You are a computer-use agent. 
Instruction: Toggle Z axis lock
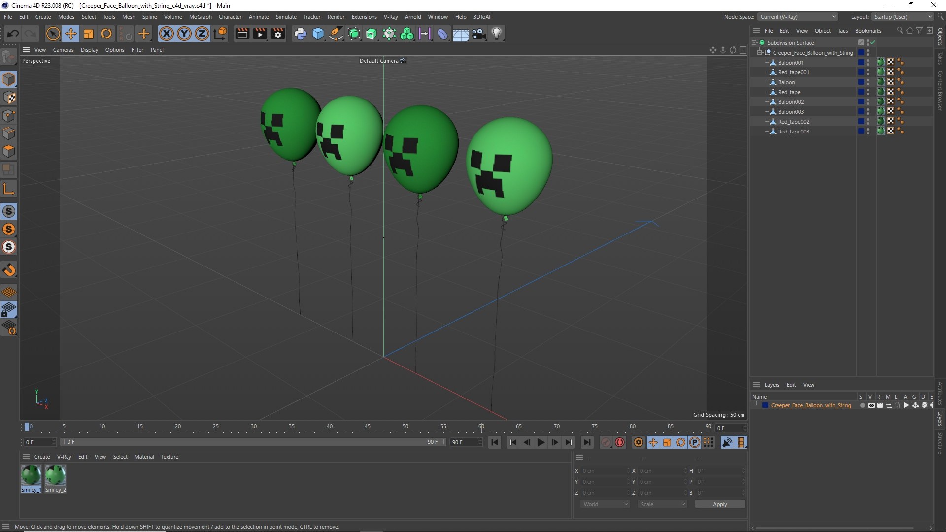pyautogui.click(x=202, y=33)
